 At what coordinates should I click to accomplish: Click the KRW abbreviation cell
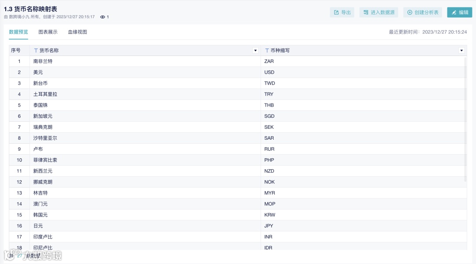364,215
